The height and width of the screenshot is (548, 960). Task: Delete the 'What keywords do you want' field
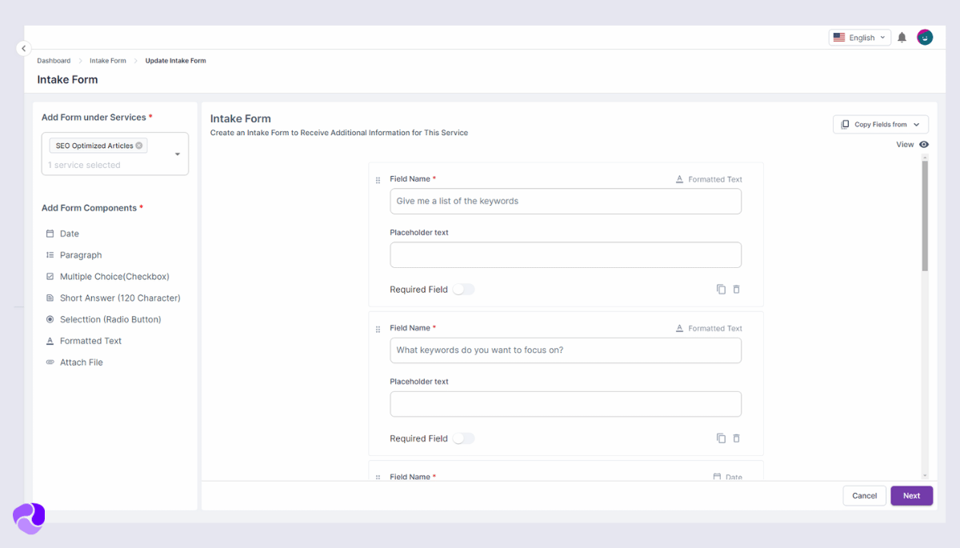coord(736,438)
